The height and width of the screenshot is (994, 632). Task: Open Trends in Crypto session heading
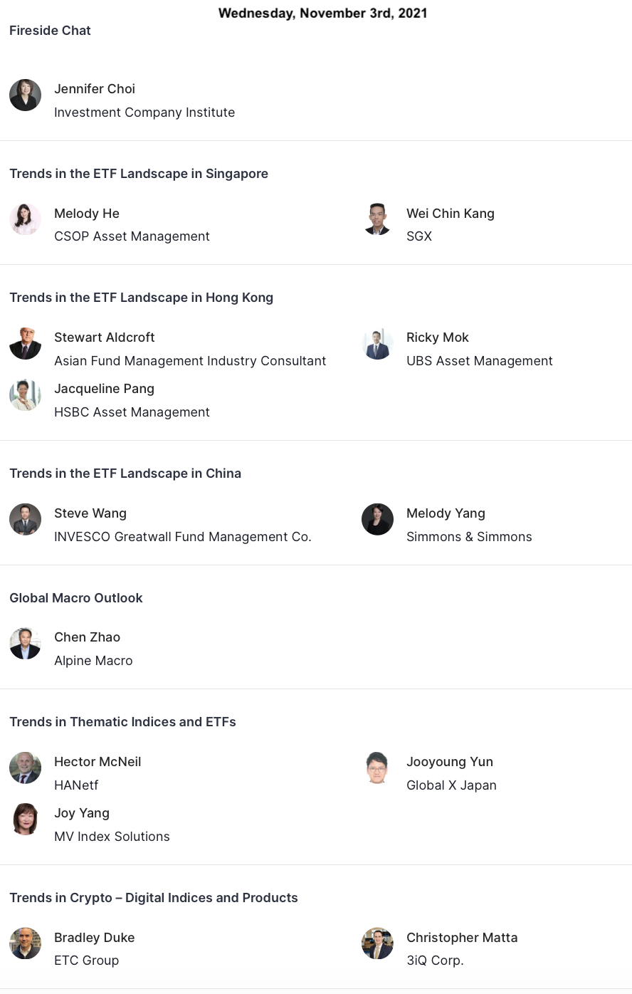coord(153,898)
